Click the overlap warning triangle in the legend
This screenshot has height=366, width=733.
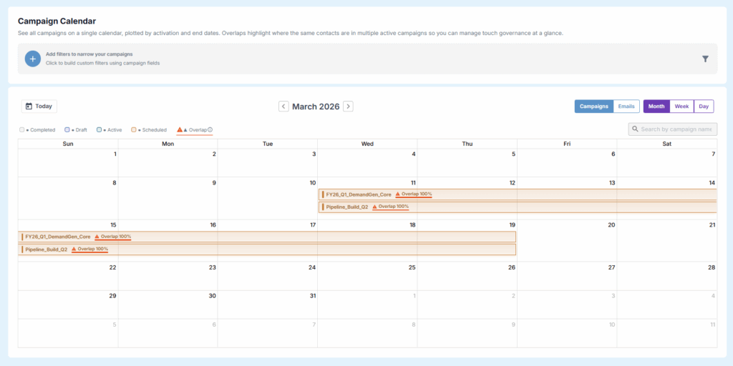(180, 130)
